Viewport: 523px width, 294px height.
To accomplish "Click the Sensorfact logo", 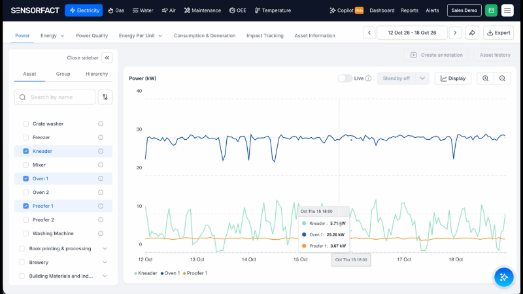I will pyautogui.click(x=35, y=10).
